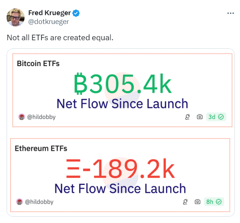
Task: Click the camera icon in Ethereum card
Action: tap(198, 202)
